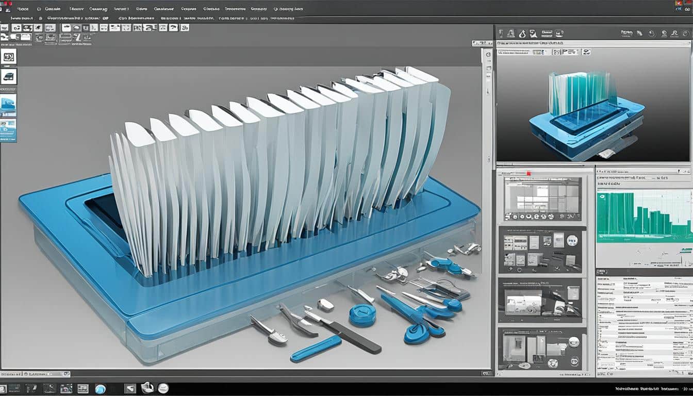Image resolution: width=693 pixels, height=396 pixels.
Task: Click the flask-shaped icon in preview panel toolbar
Action: pos(521,34)
